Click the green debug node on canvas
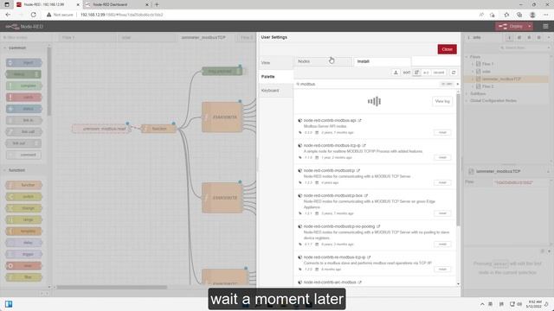 [222, 71]
